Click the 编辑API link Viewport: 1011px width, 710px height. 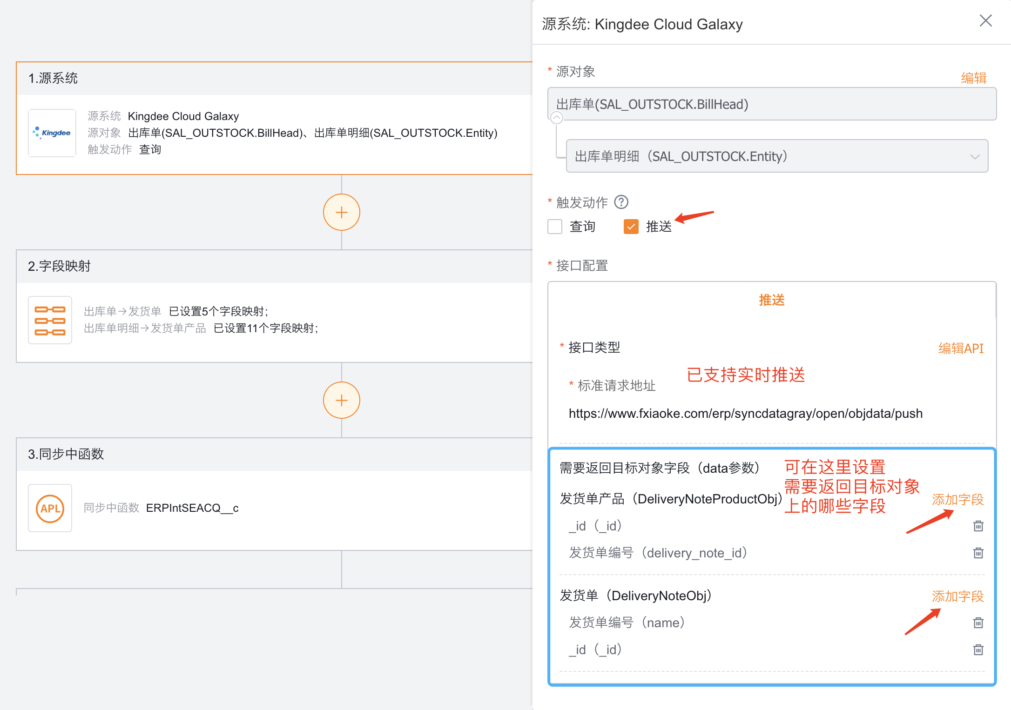click(x=960, y=348)
